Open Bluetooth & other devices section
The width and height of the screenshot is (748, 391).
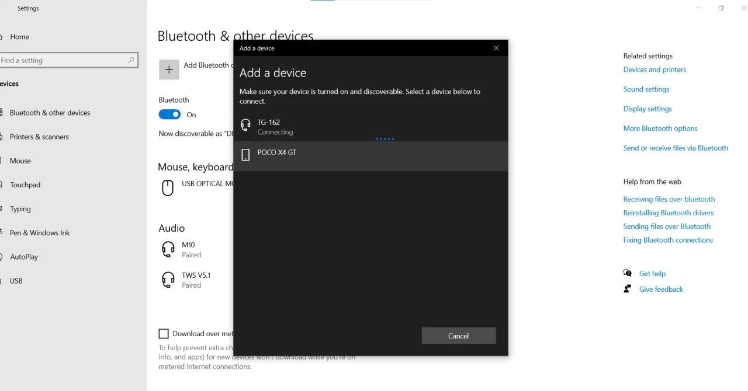click(50, 113)
